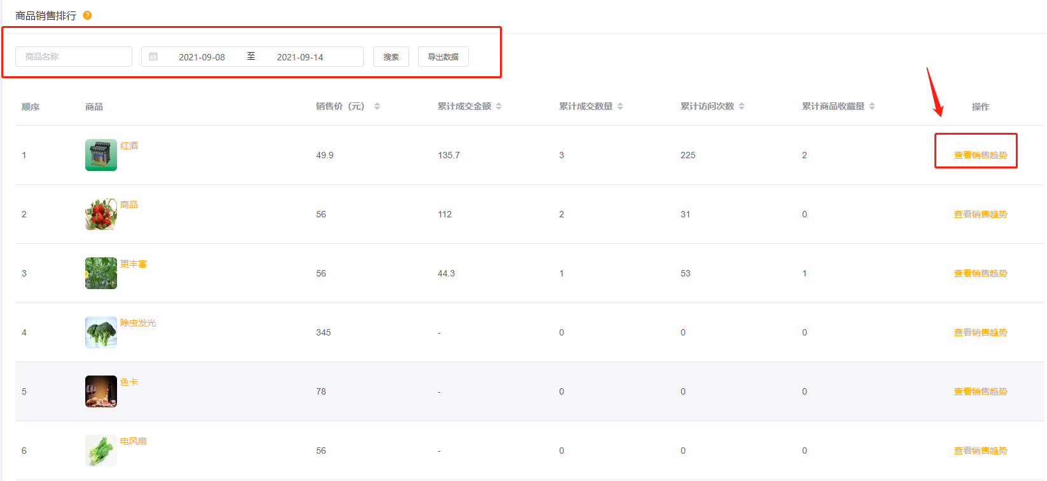Click the 导出数据 export button
Viewport: 1047px width, 481px height.
(x=443, y=57)
